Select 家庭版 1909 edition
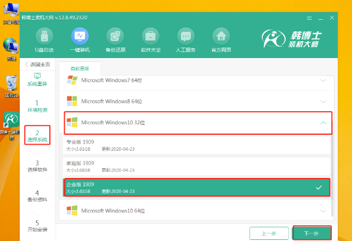The height and width of the screenshot is (241, 352). click(x=197, y=167)
